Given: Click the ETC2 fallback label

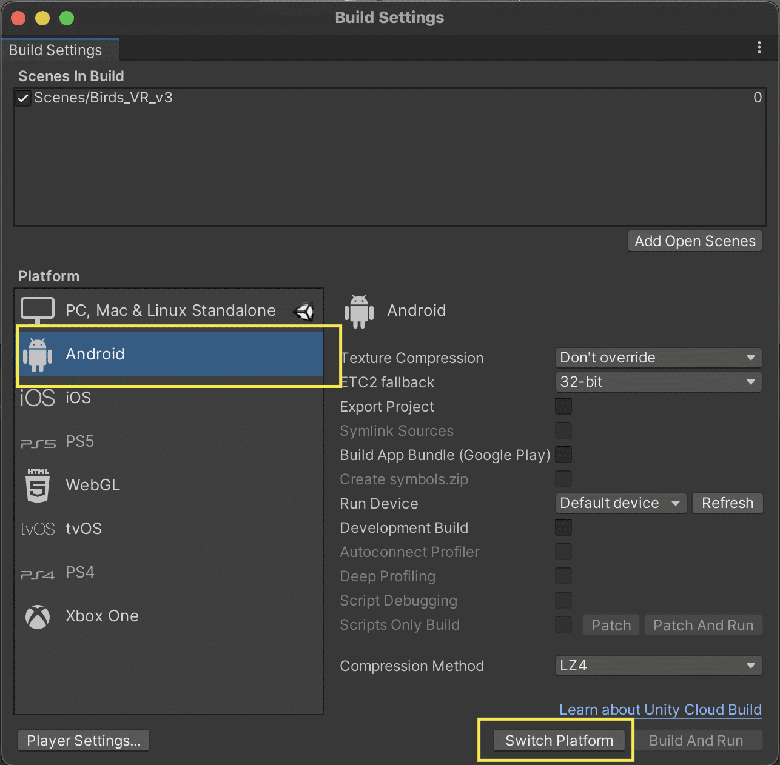Looking at the screenshot, I should 388,382.
